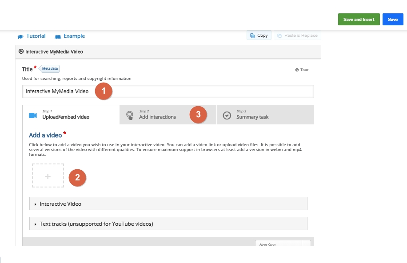This screenshot has width=407, height=263.
Task: Click the Save and Insert button
Action: coord(359,20)
